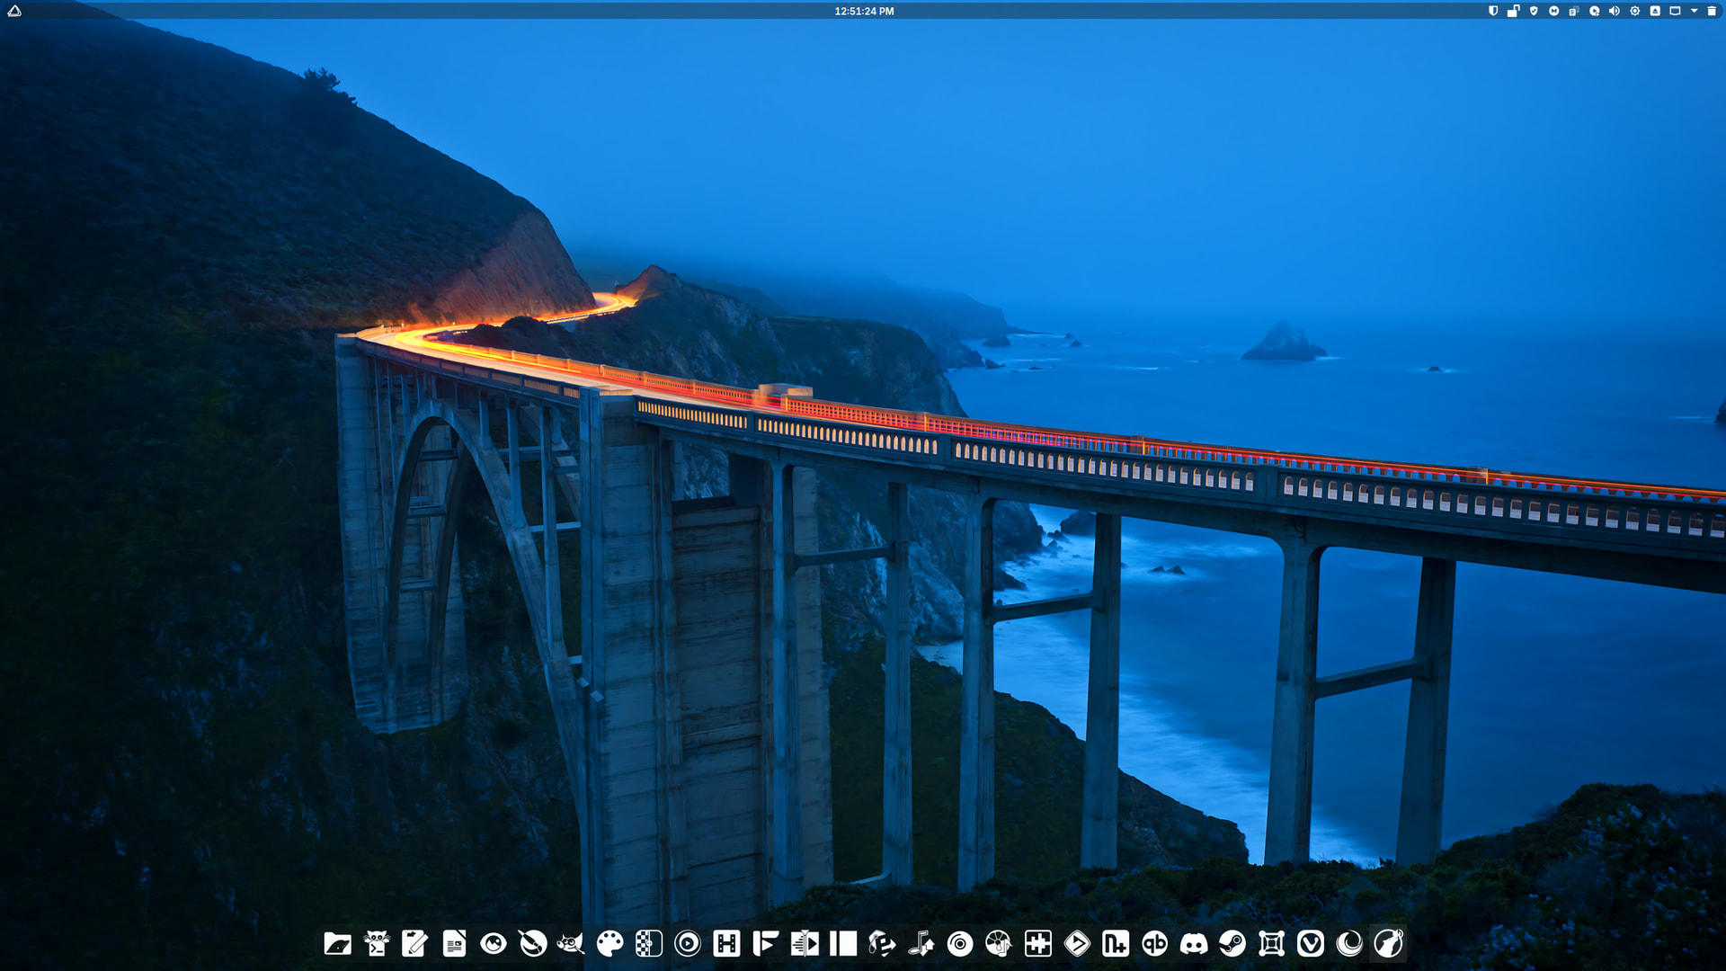Open qBittorrent from the dock

pyautogui.click(x=1154, y=943)
